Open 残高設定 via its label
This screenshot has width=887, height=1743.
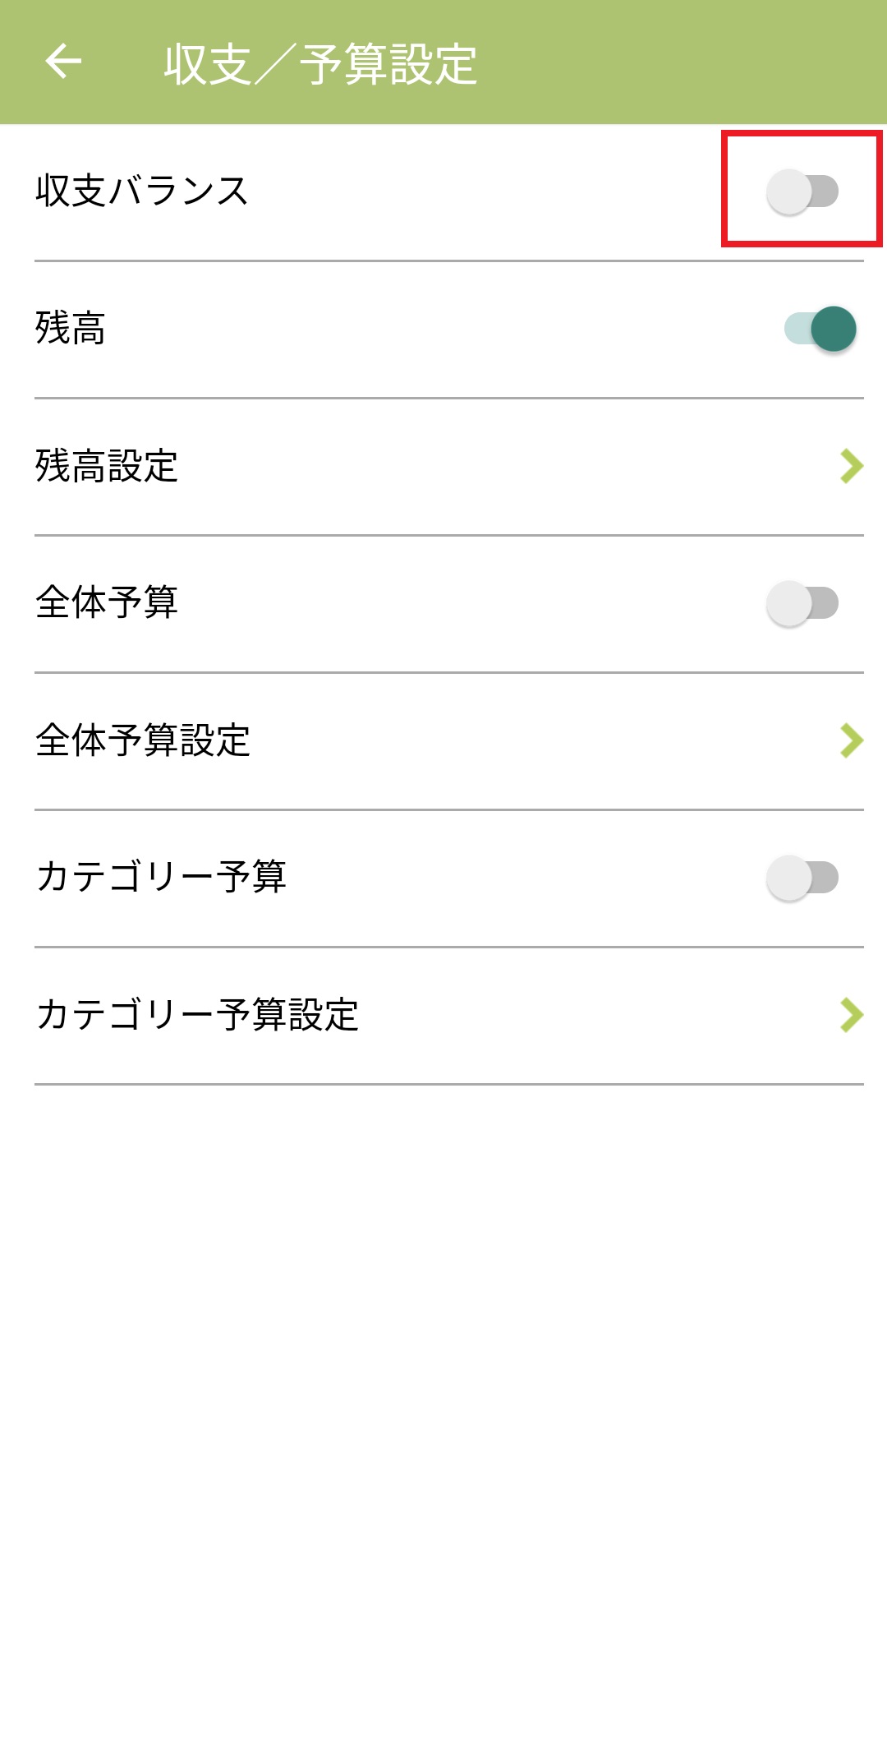tap(107, 466)
